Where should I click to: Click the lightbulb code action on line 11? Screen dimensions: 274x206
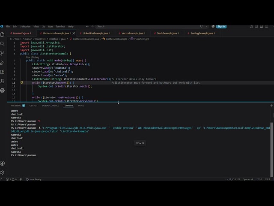[x=22, y=82]
